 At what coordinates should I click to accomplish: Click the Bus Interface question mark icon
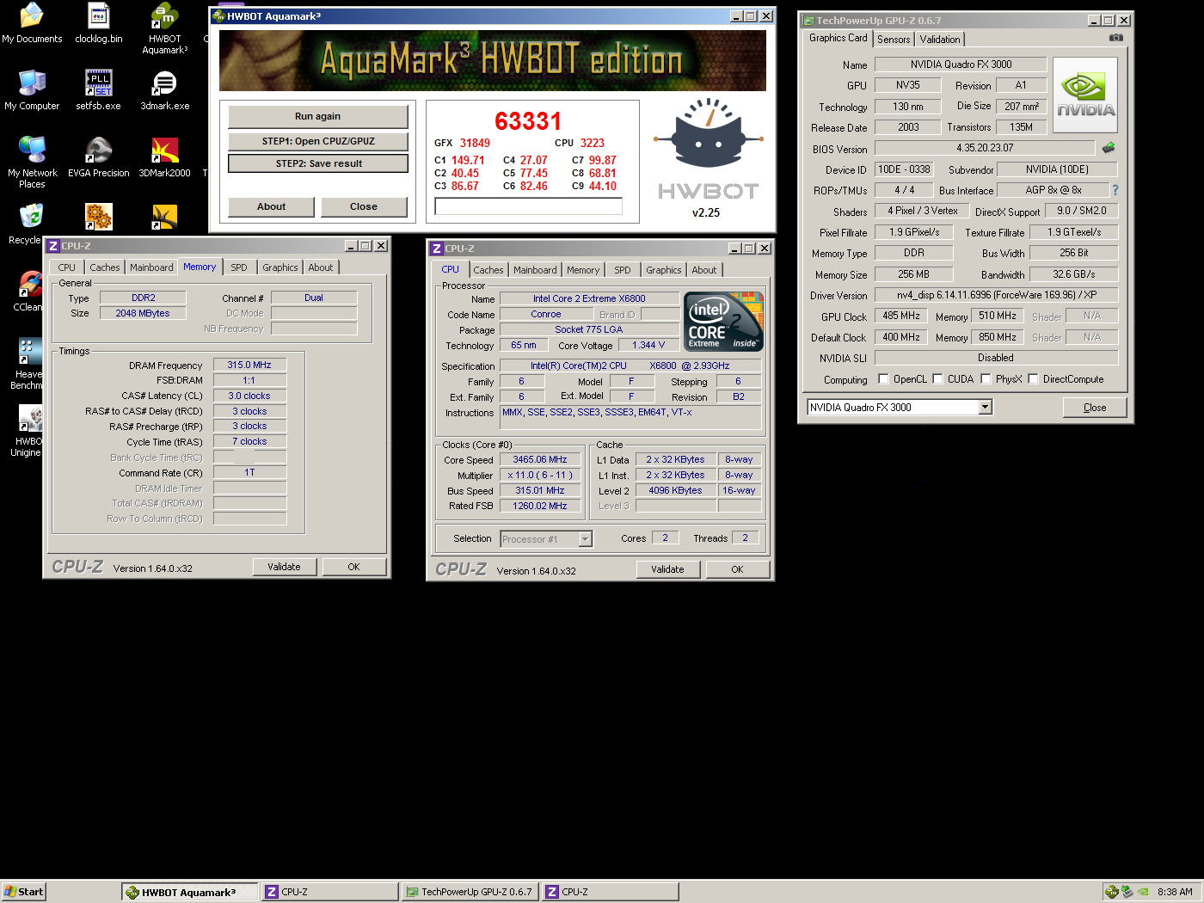point(1115,190)
